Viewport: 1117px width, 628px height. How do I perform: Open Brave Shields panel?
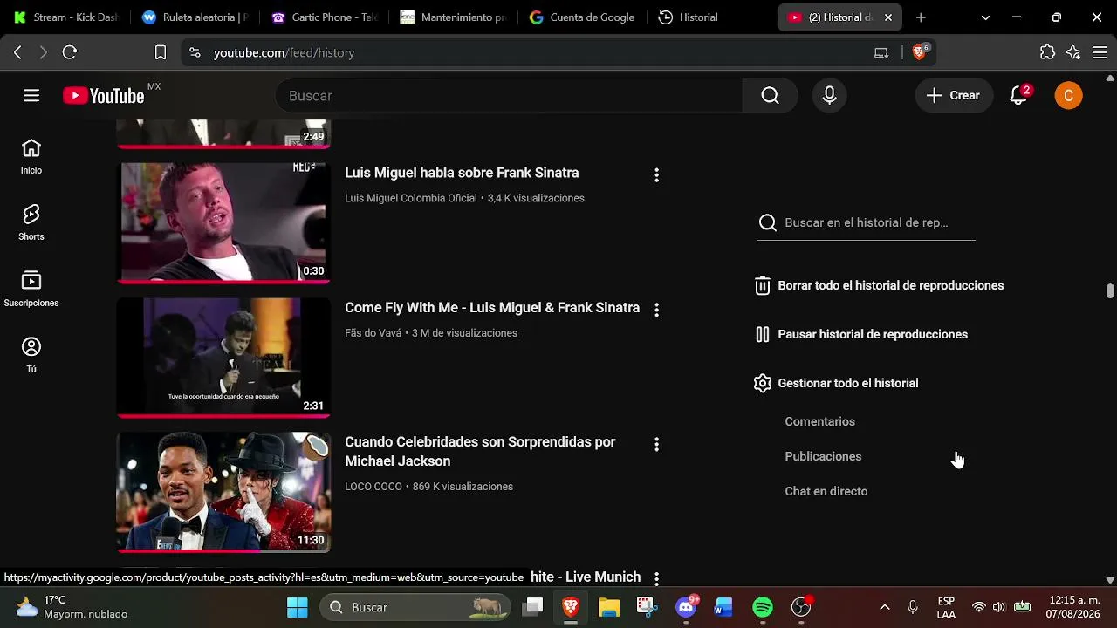920,52
